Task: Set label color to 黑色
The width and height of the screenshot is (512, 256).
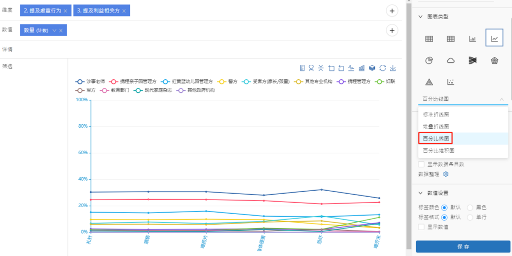Action: [470, 207]
